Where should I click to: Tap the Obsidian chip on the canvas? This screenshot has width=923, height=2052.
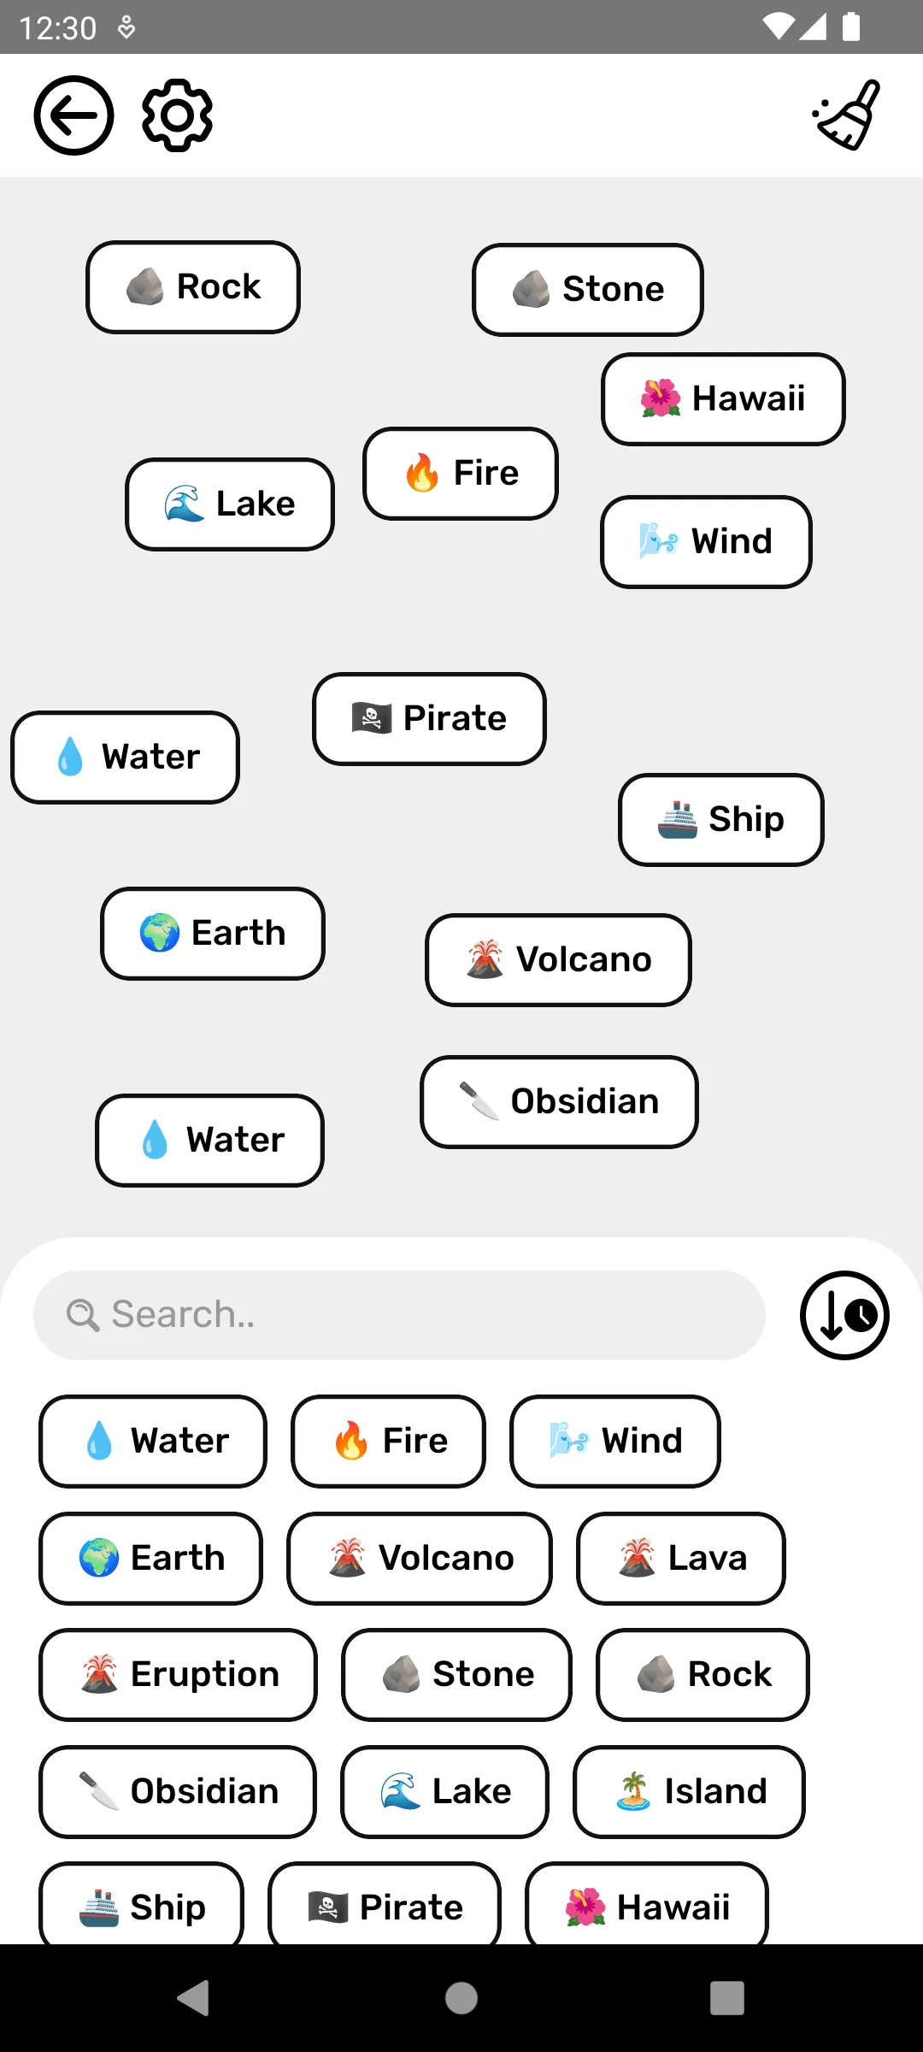pos(559,1101)
